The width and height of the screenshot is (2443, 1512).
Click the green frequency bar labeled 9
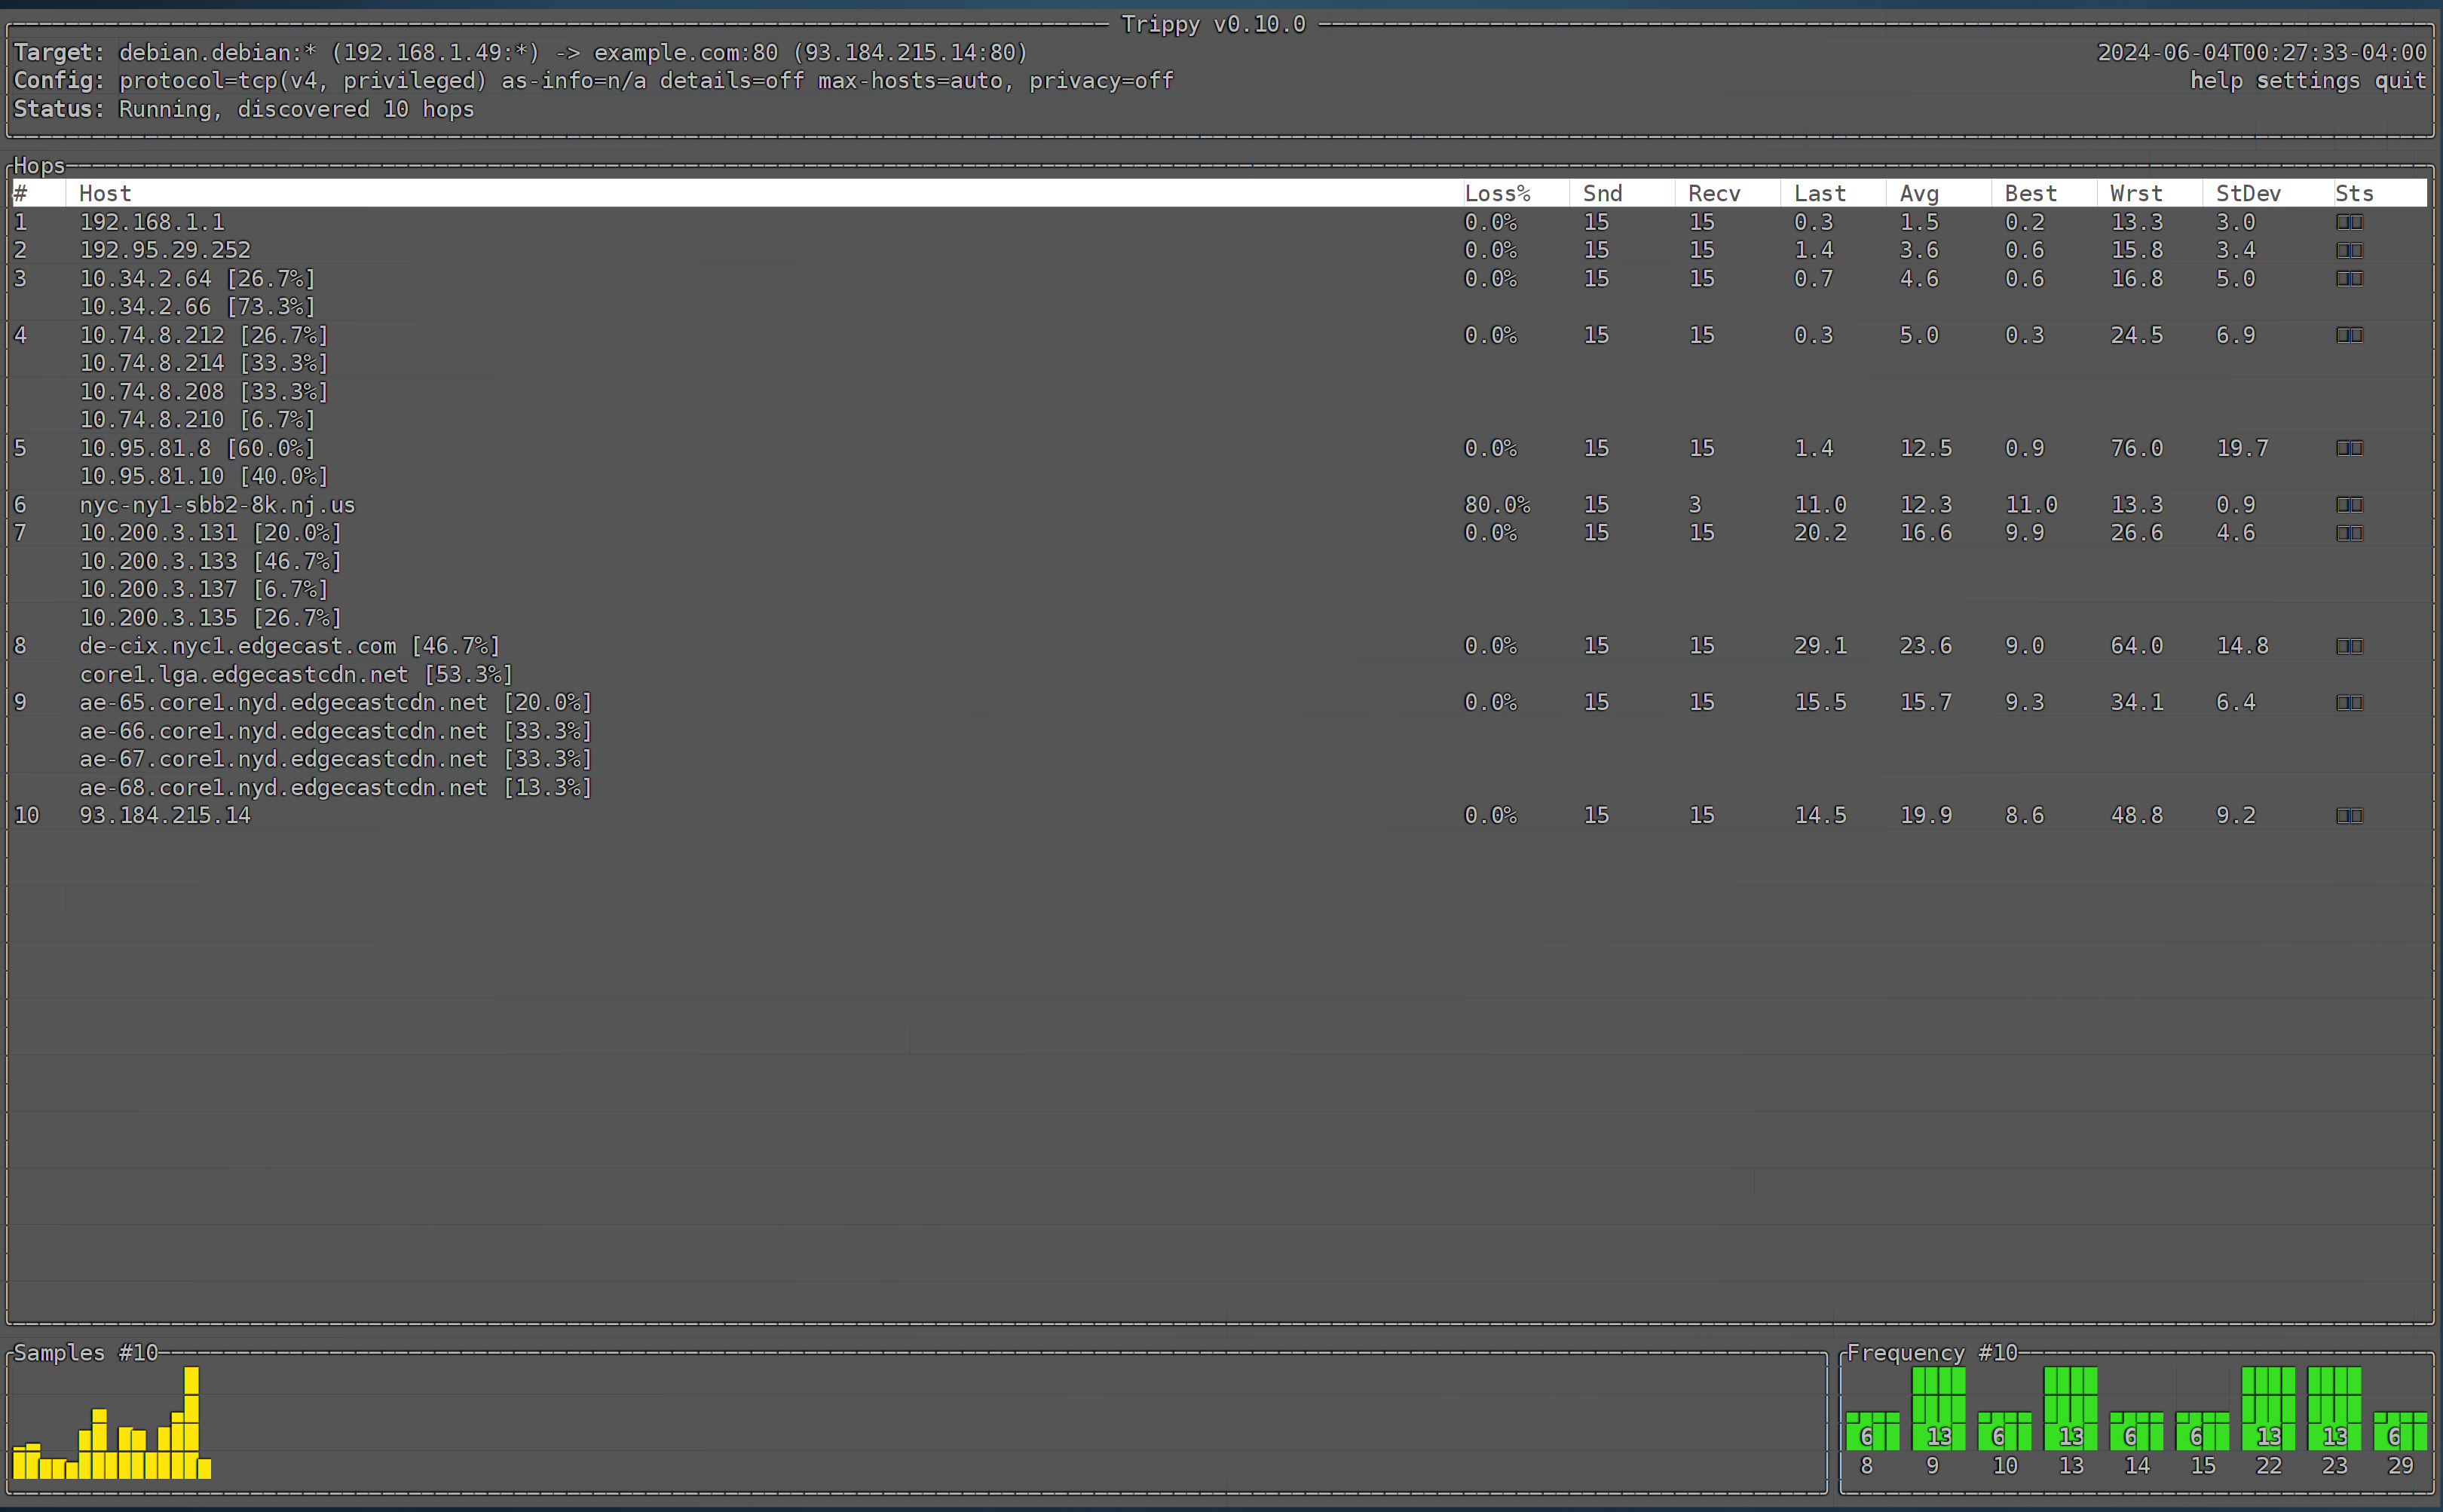coord(1938,1408)
